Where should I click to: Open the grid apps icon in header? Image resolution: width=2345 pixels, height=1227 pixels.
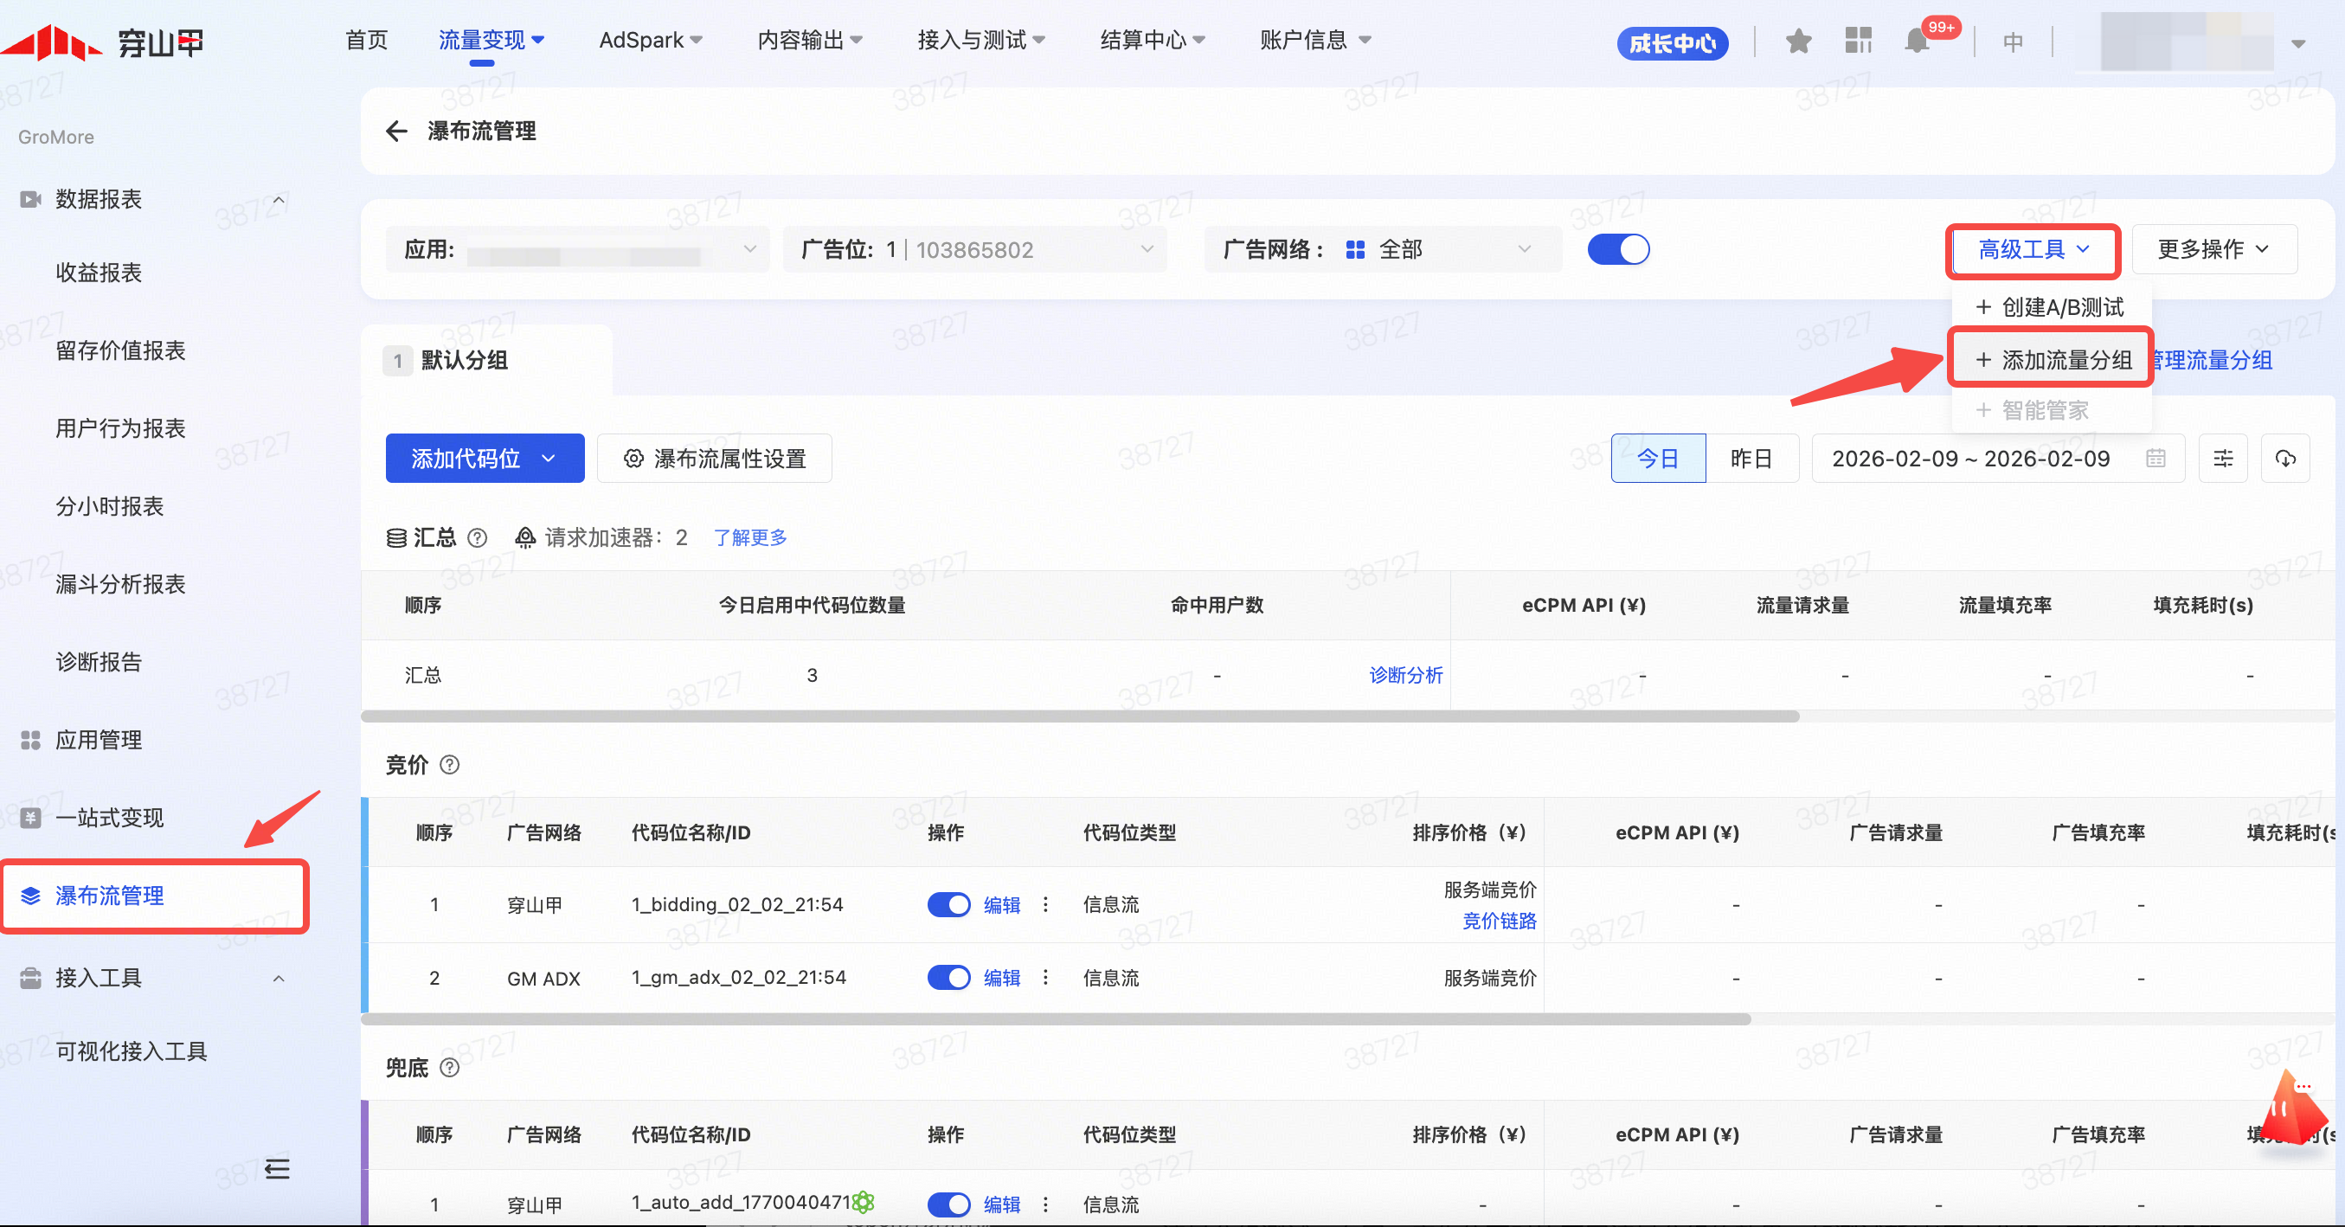coord(1858,42)
